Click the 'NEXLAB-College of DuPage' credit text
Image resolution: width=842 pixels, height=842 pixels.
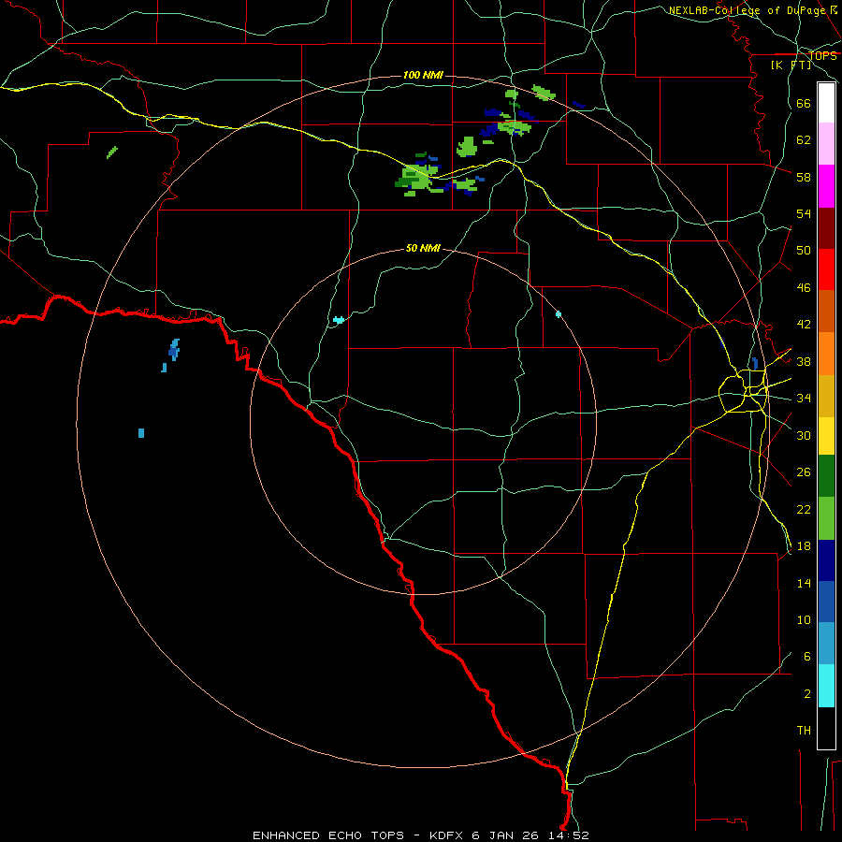point(748,10)
